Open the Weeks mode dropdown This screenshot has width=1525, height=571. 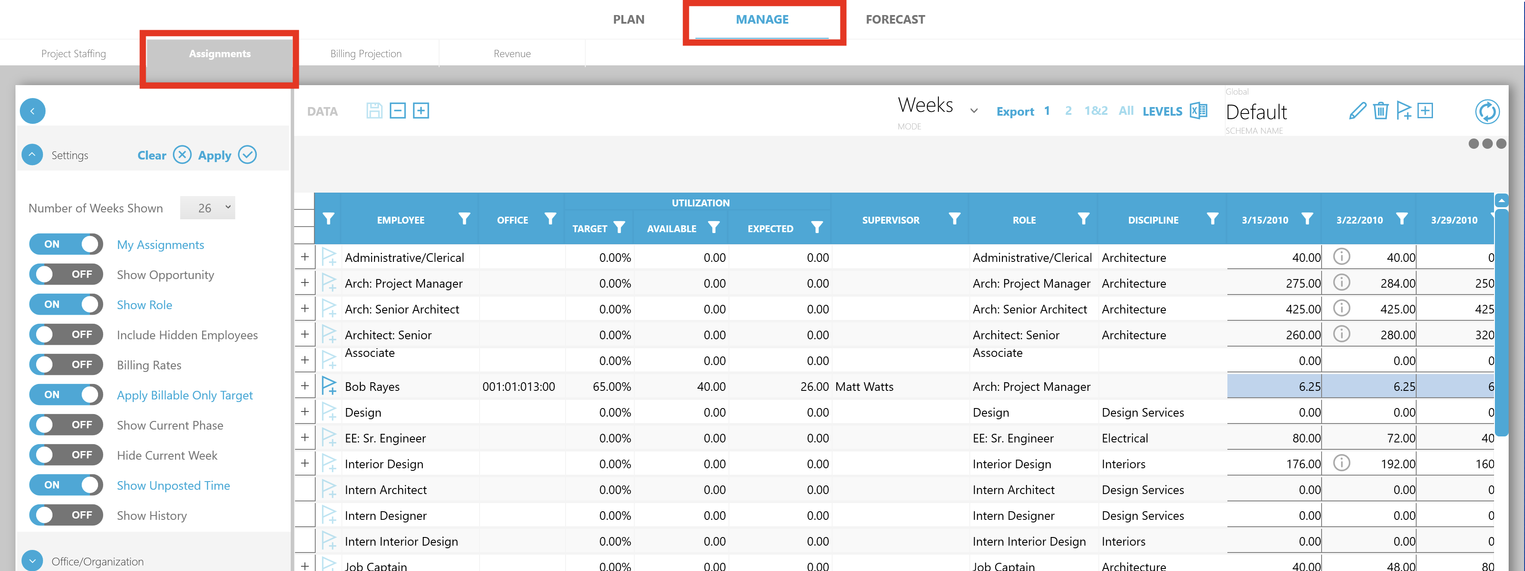pyautogui.click(x=974, y=110)
